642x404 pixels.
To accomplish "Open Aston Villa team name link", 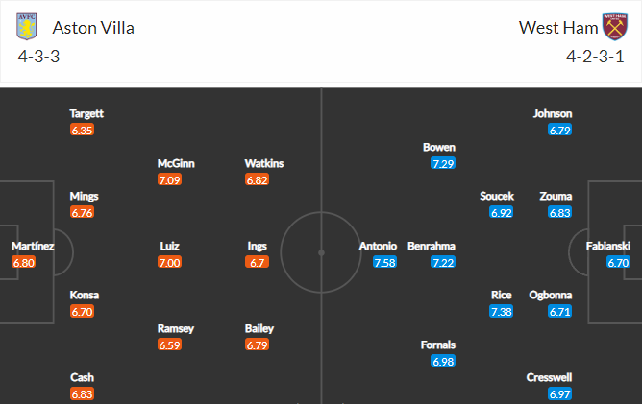I will coord(93,28).
